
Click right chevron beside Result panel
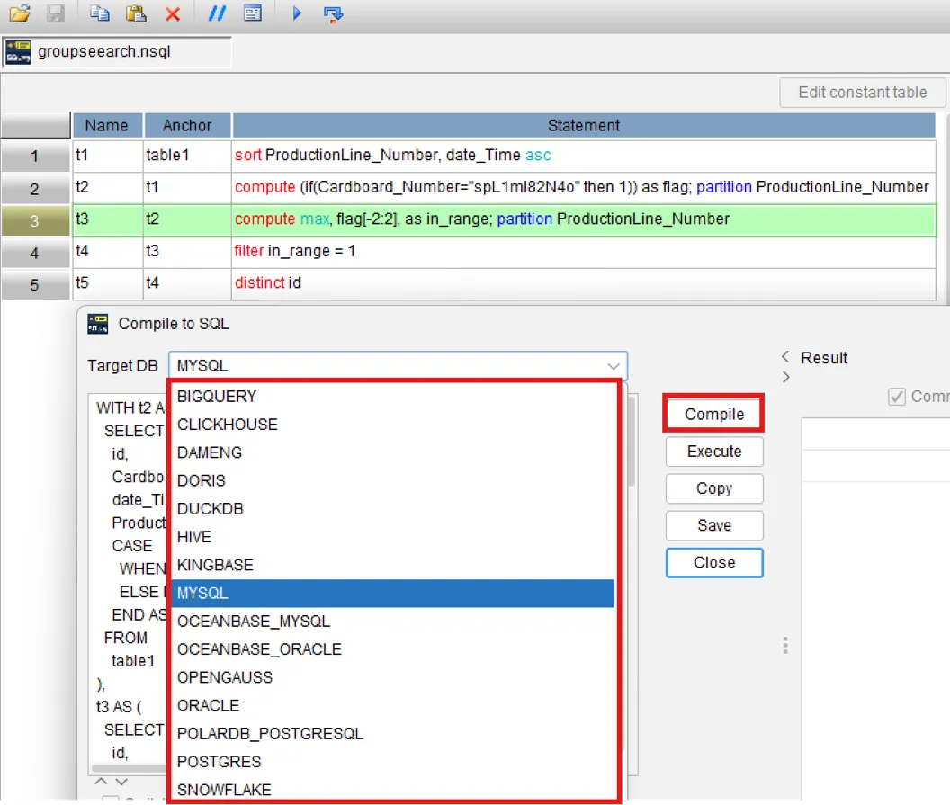[785, 378]
